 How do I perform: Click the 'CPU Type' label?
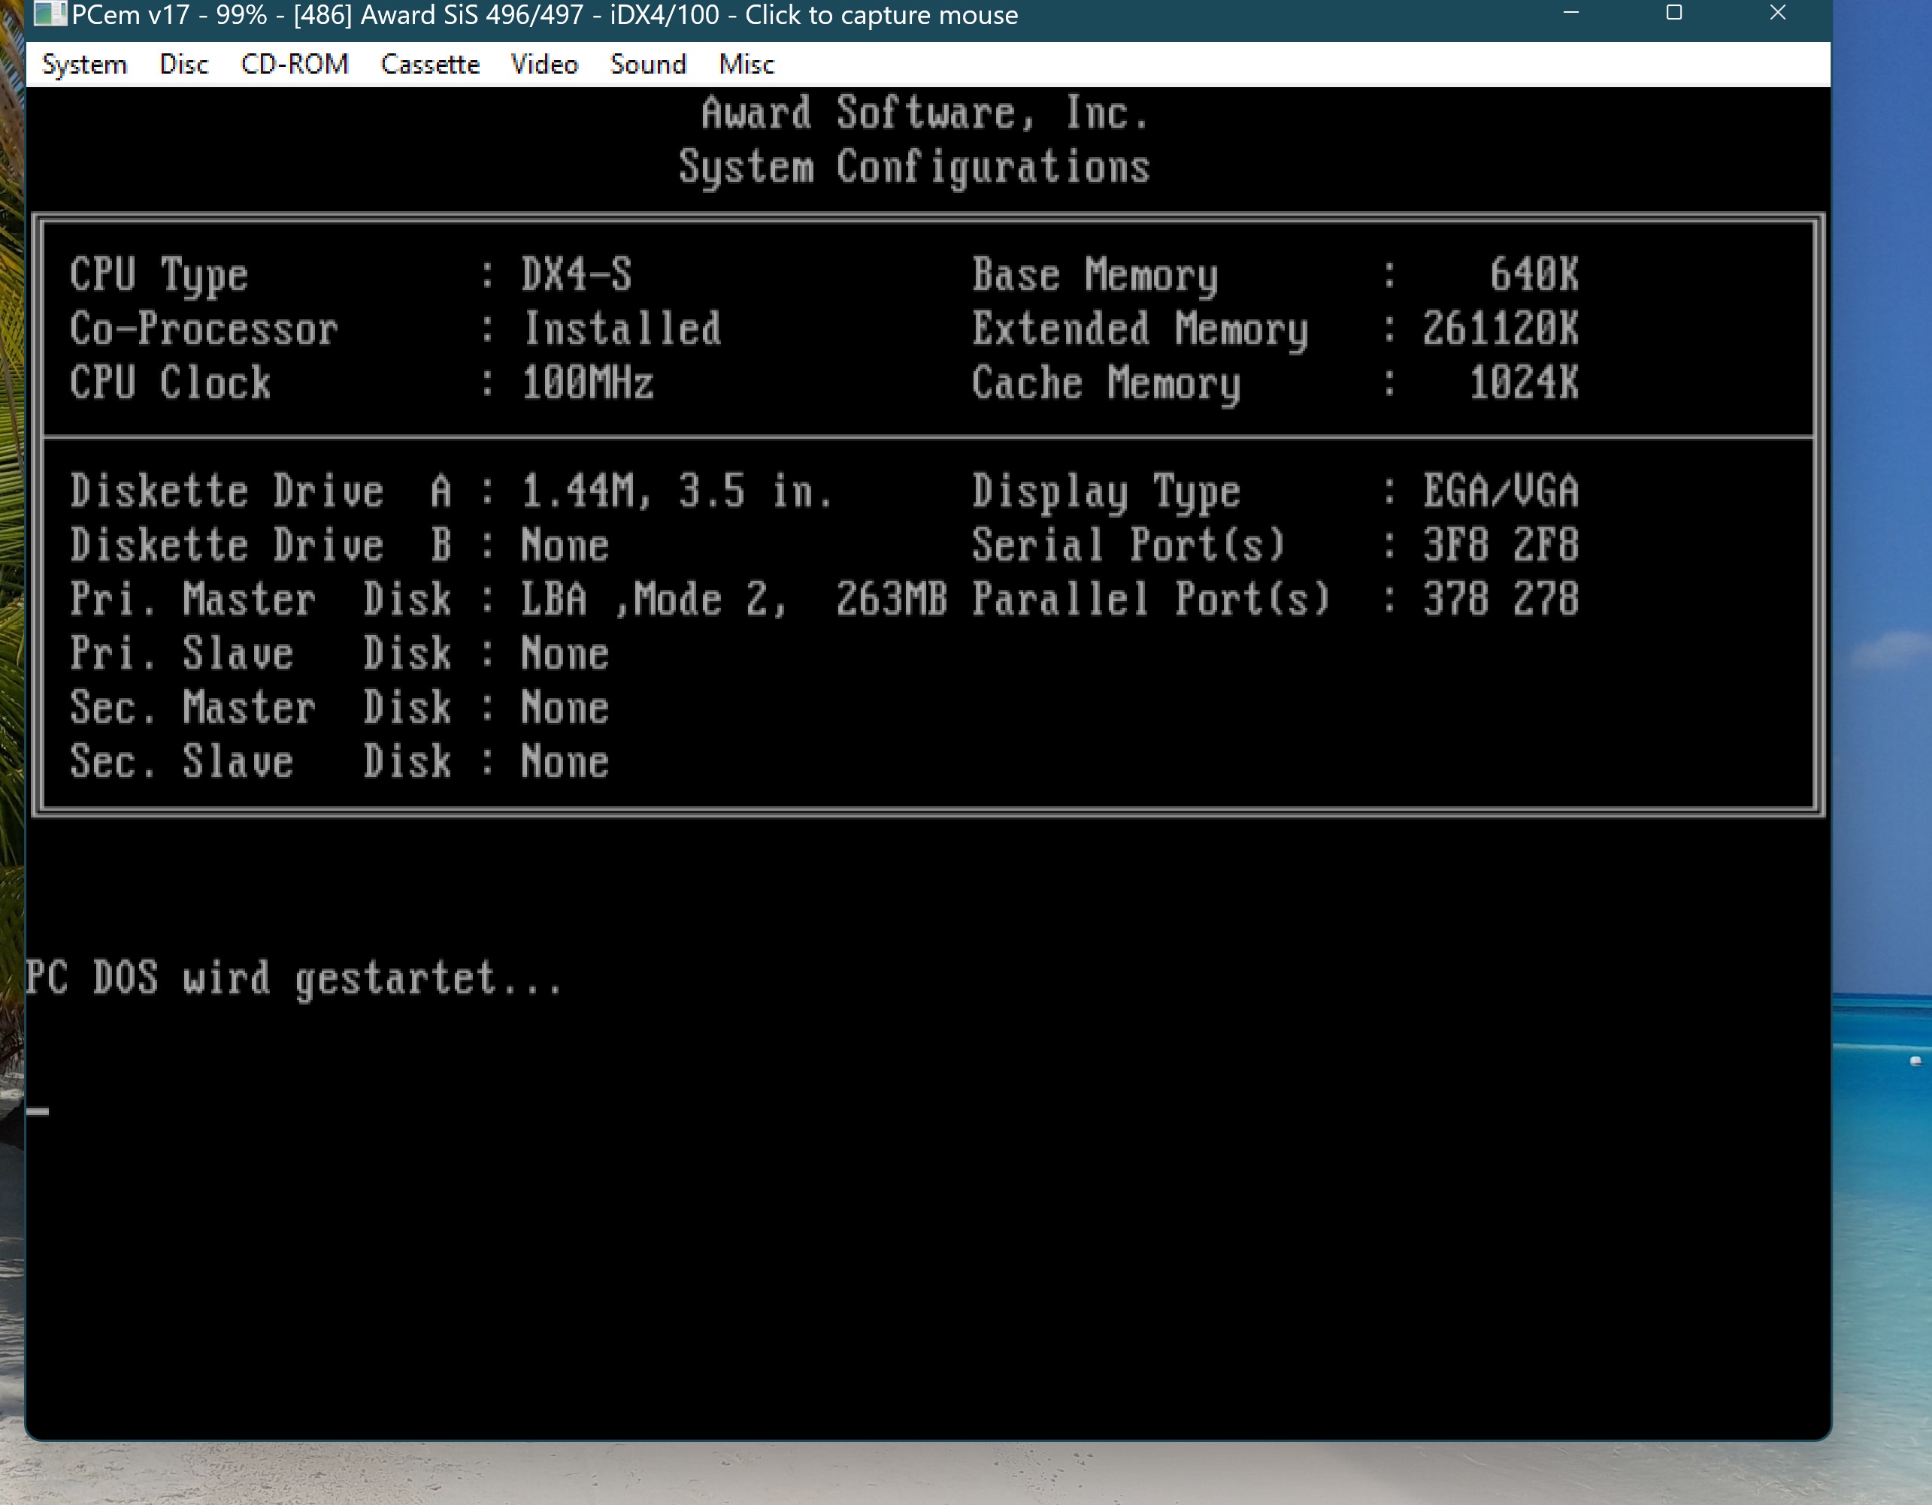pyautogui.click(x=159, y=276)
